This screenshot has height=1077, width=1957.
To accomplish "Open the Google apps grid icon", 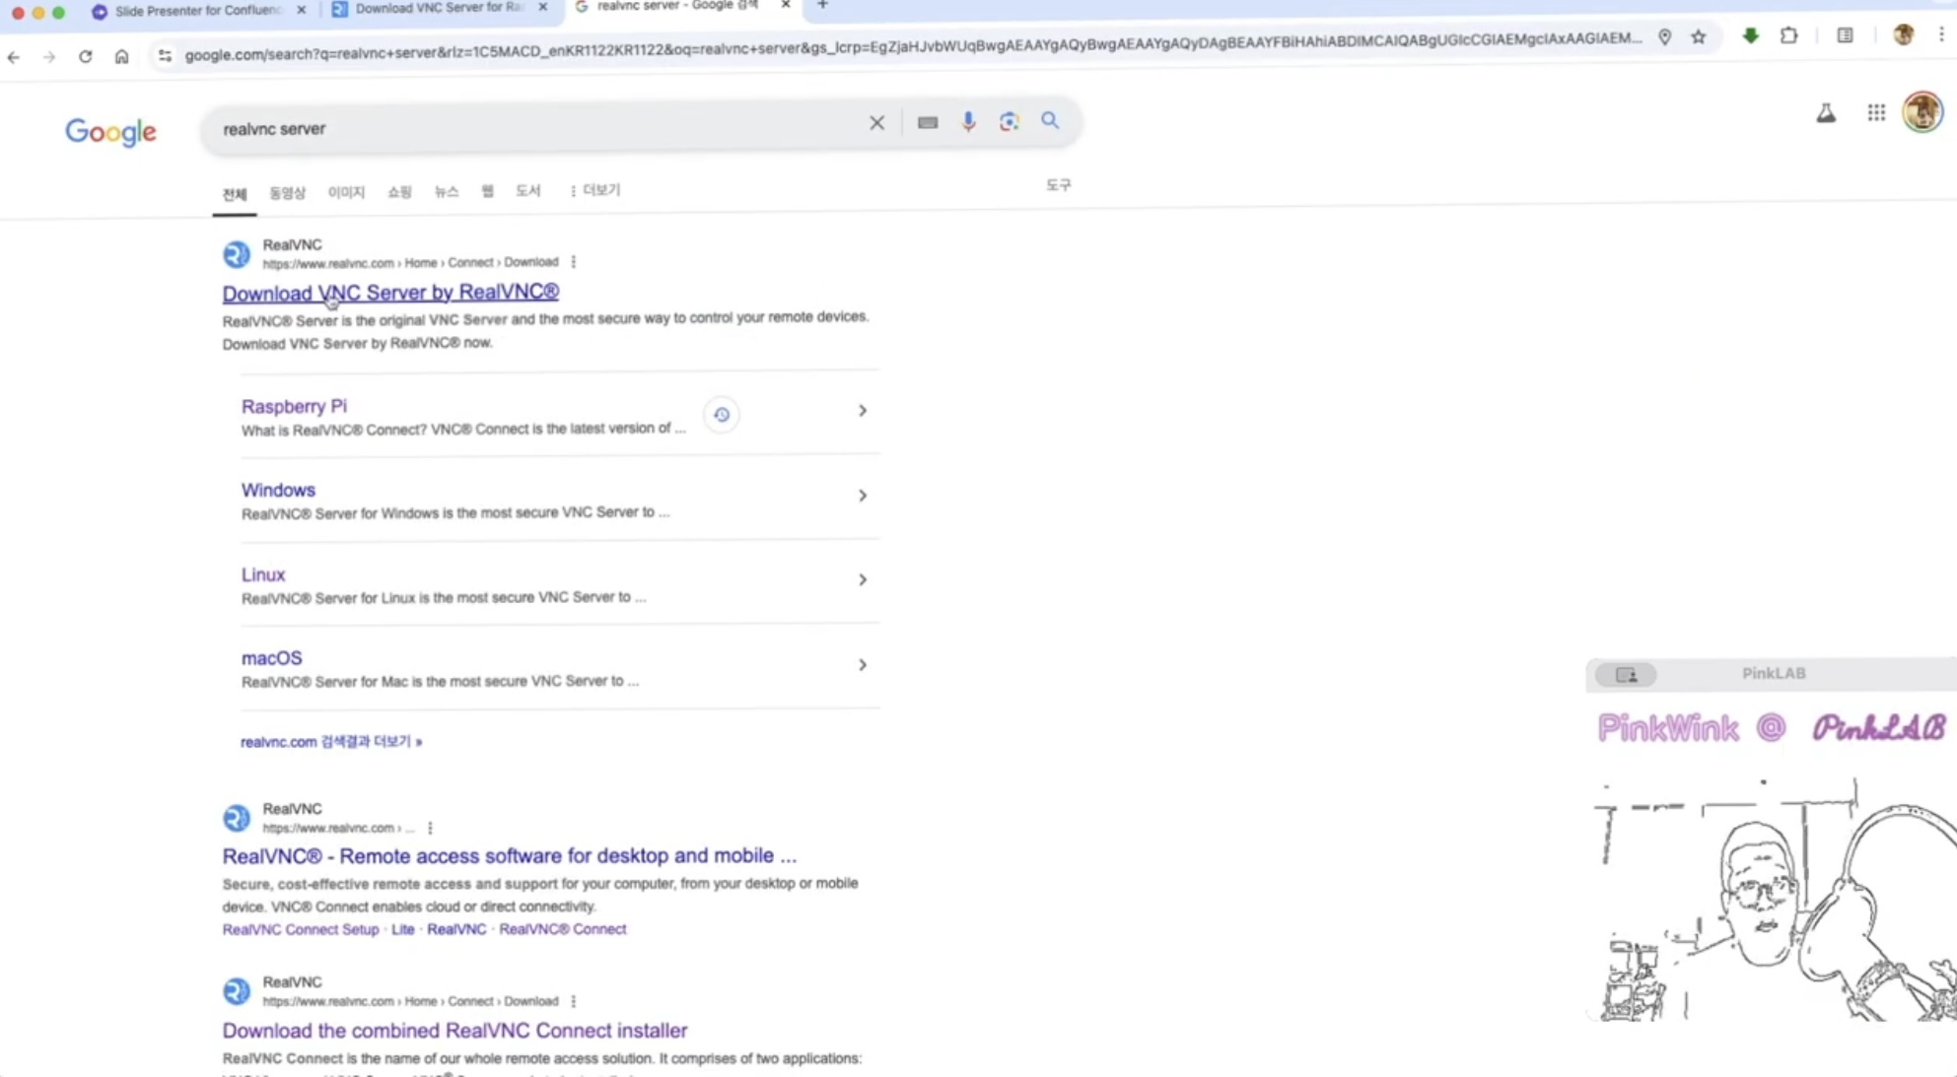I will [x=1876, y=113].
